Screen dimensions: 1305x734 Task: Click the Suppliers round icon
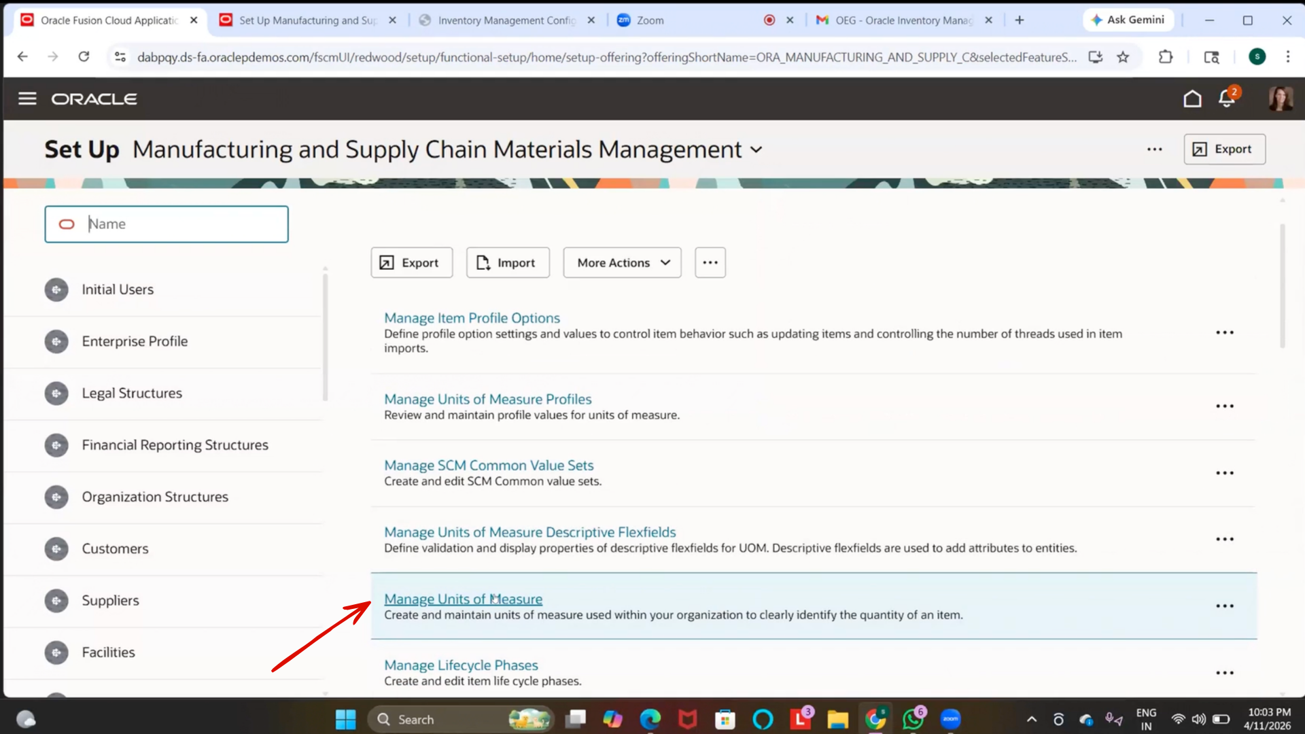point(56,601)
